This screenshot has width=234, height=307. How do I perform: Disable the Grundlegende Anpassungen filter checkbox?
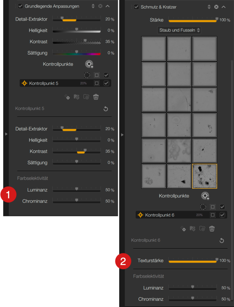pos(21,6)
